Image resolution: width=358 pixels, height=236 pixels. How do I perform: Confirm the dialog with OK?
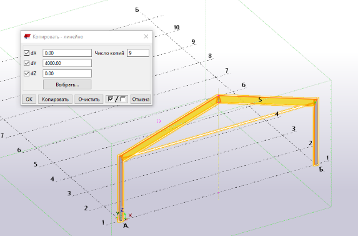[x=29, y=100]
